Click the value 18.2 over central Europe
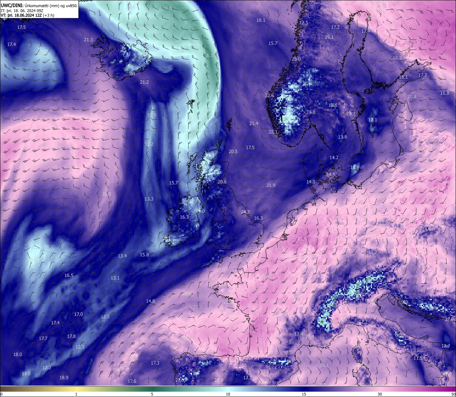This screenshot has width=456, height=397. pyautogui.click(x=373, y=252)
